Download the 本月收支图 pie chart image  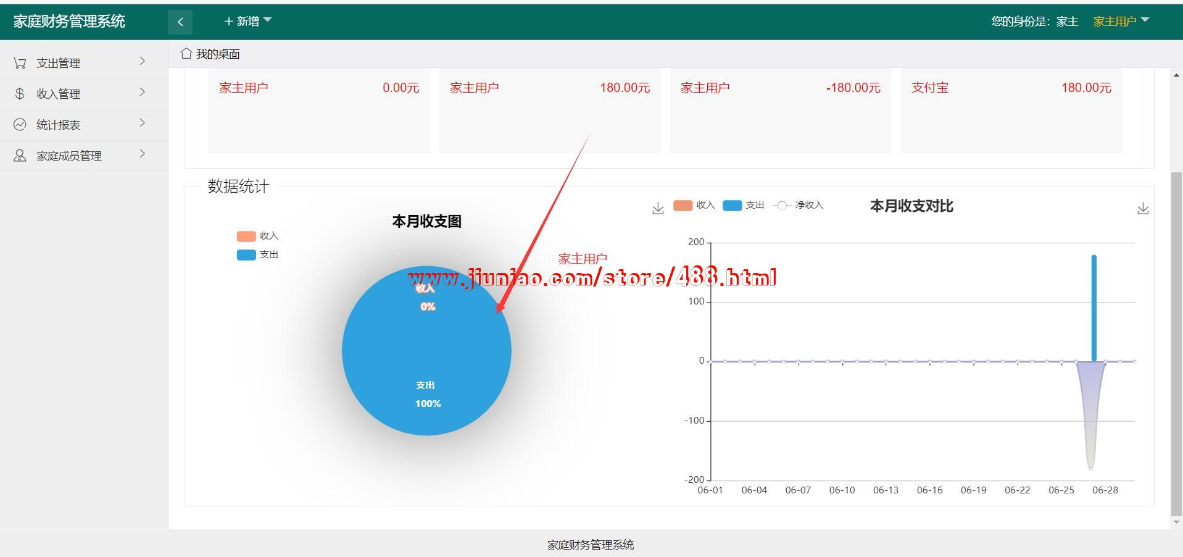tap(658, 209)
